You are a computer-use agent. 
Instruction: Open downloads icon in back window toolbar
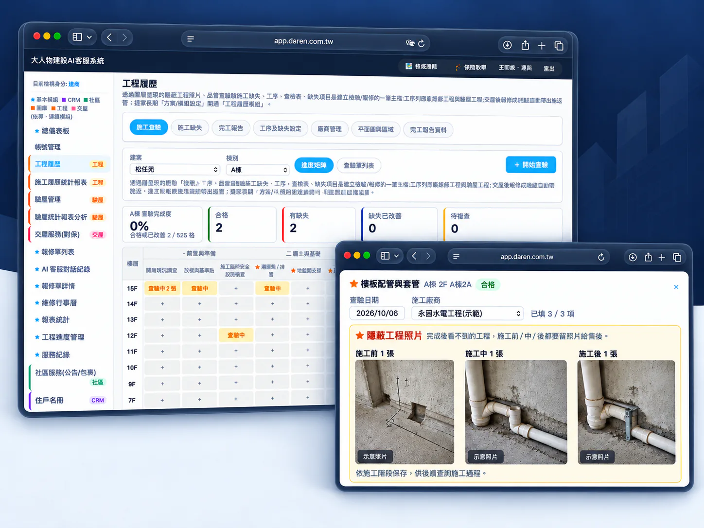pyautogui.click(x=507, y=45)
